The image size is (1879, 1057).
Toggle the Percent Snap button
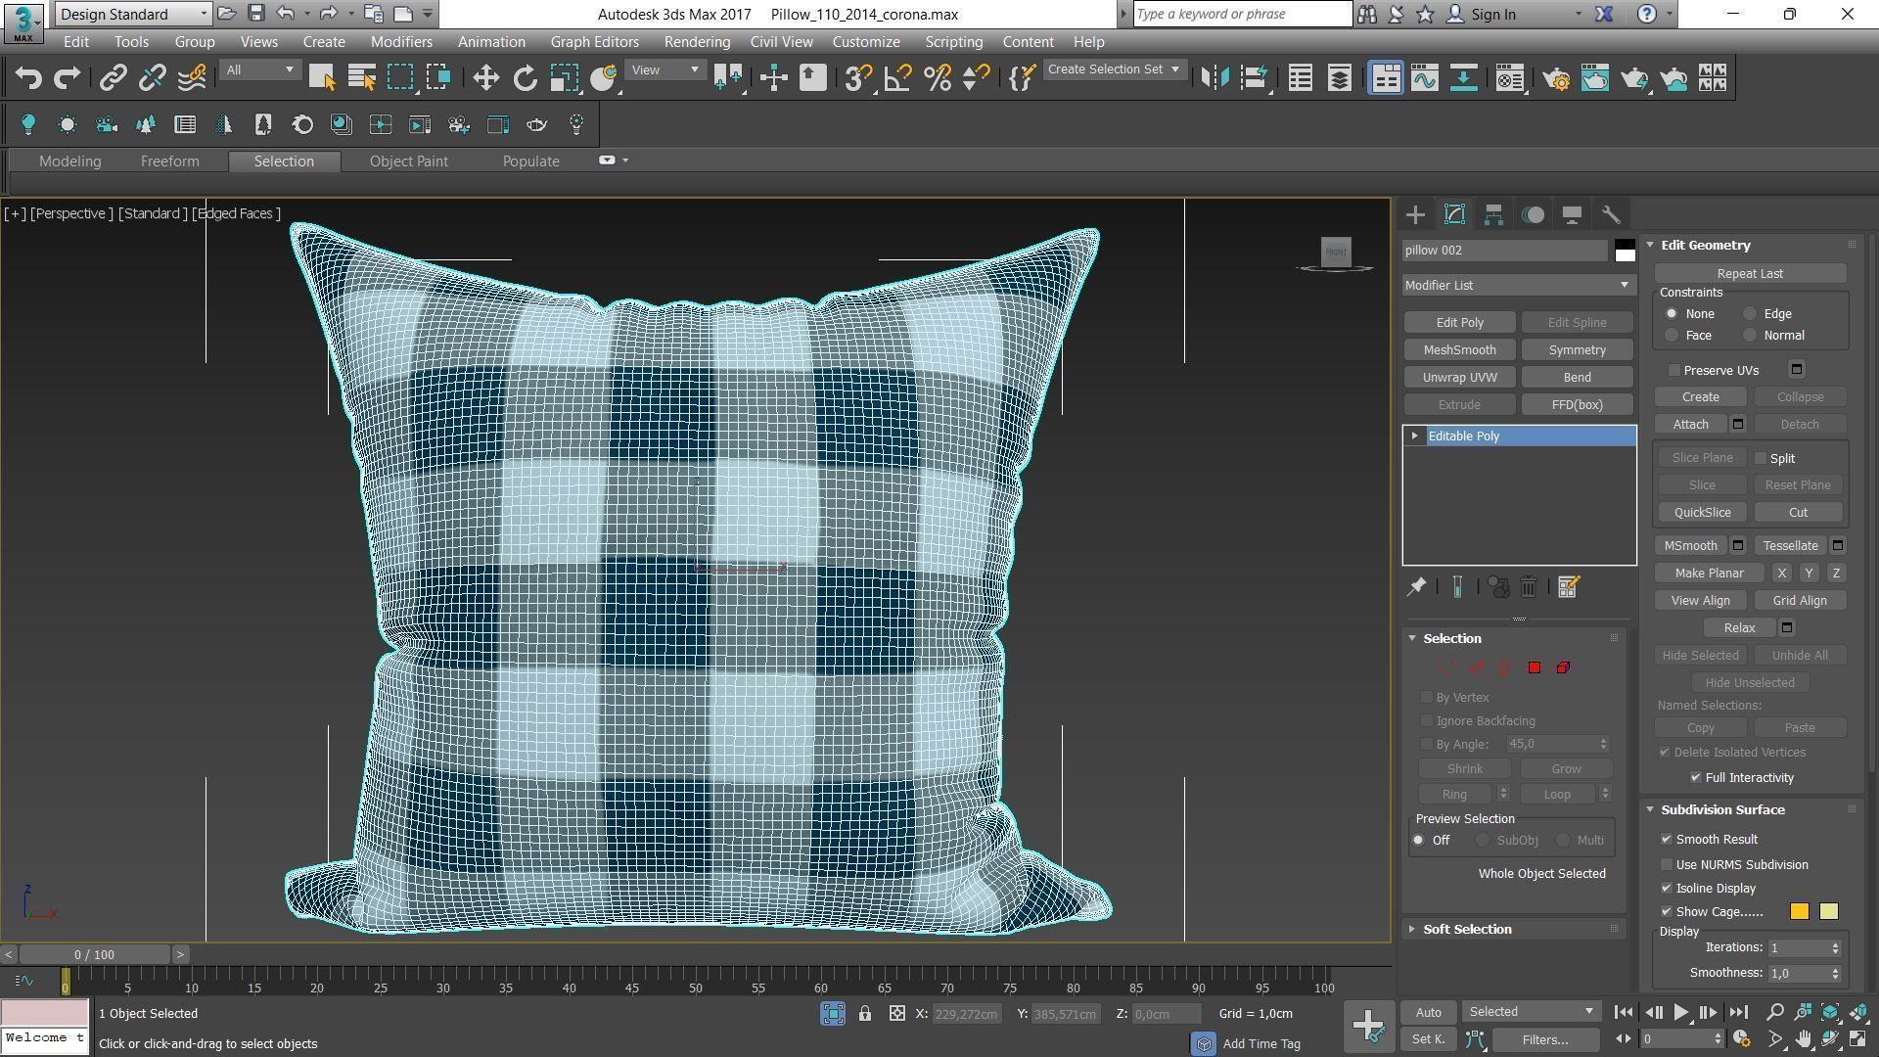point(937,78)
